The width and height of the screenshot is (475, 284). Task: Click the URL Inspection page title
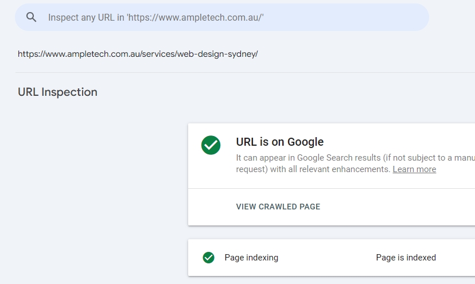(57, 92)
